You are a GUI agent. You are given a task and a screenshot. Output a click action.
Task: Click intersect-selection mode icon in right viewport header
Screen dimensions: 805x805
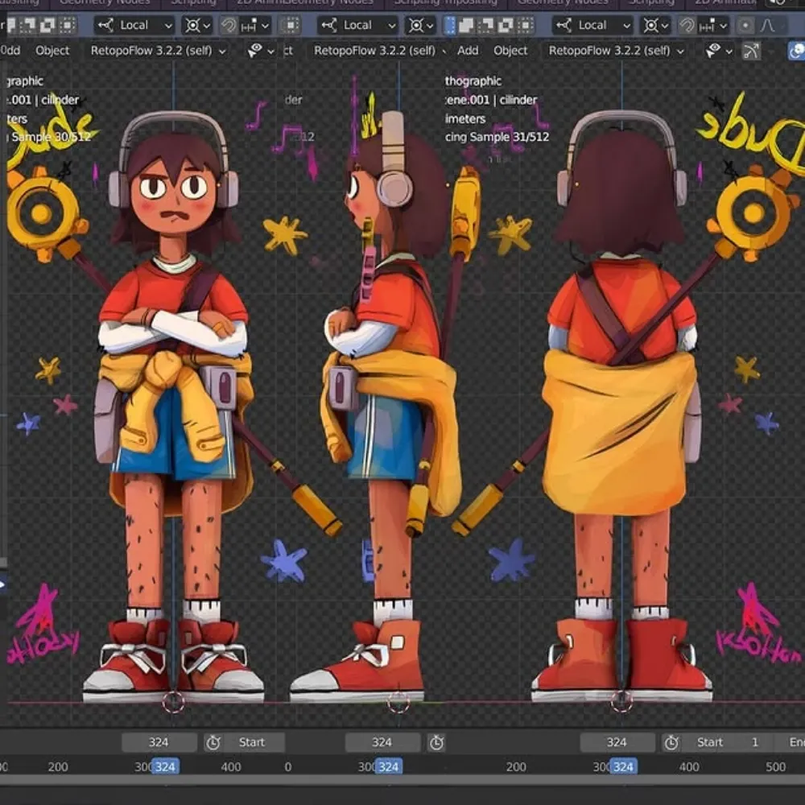point(526,25)
